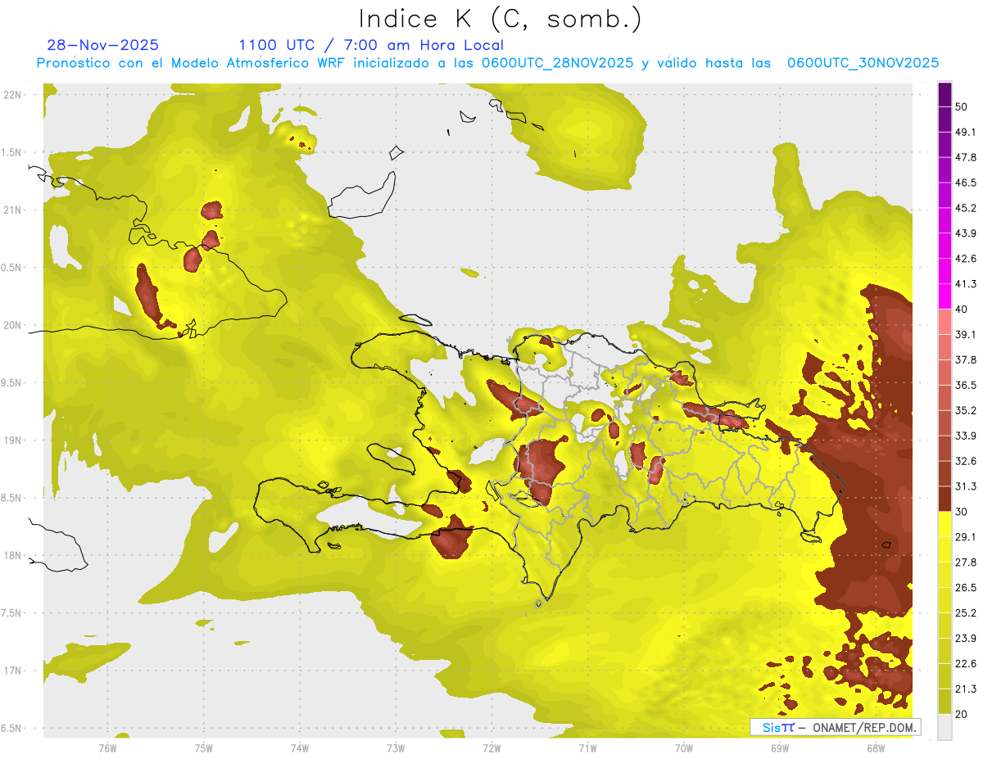Click the '36.5' colorbar label

pyautogui.click(x=966, y=385)
